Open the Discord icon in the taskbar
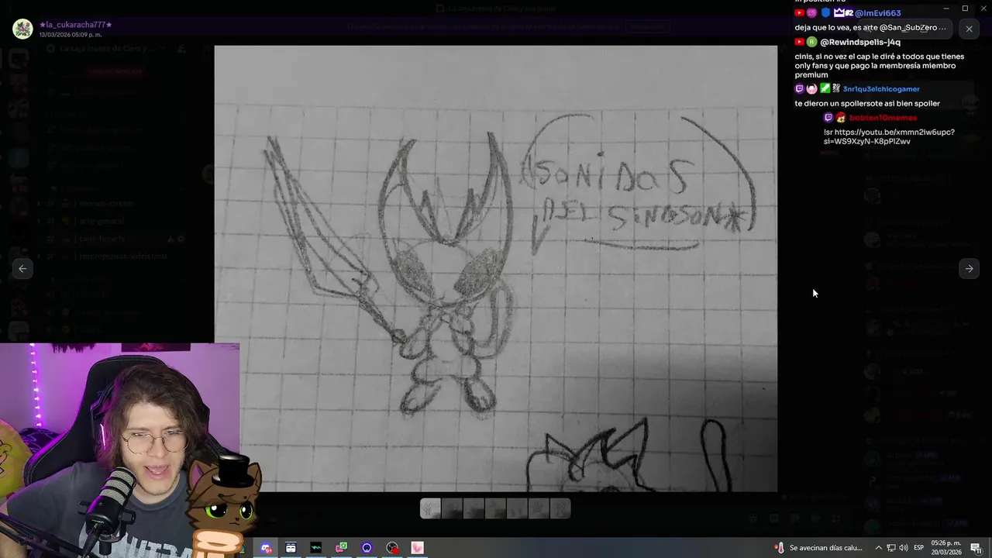Viewport: 992px width, 558px height. (266, 548)
